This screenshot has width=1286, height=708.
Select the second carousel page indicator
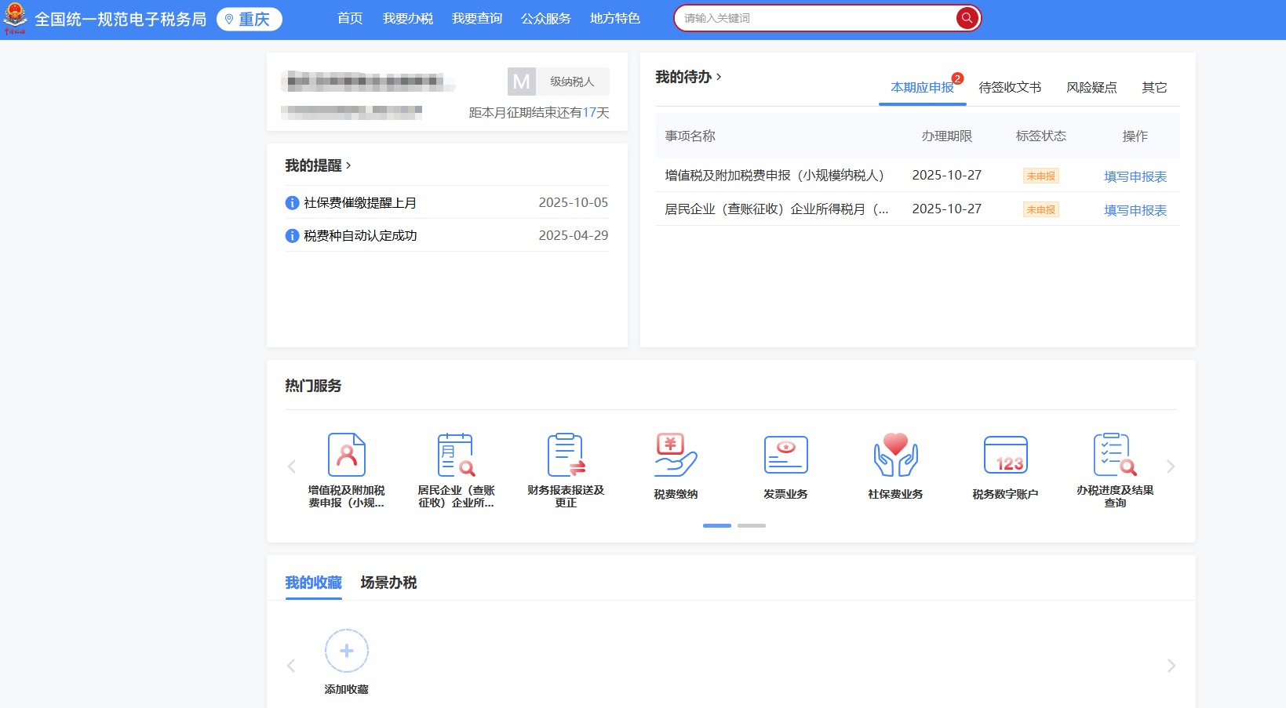752,525
